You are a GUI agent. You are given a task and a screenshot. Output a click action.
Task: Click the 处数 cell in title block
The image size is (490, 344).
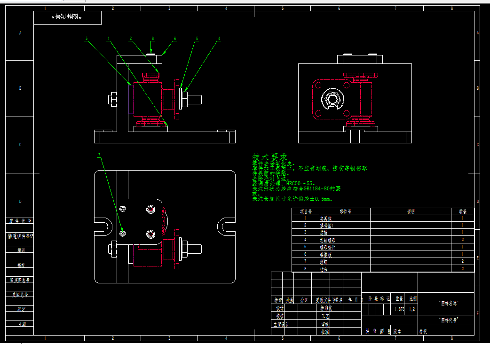[290, 300]
